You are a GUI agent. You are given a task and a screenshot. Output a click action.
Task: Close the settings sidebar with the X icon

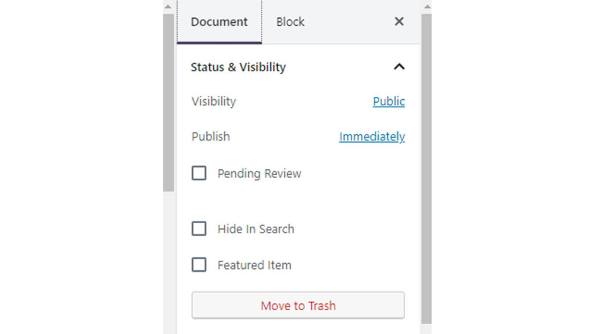click(x=399, y=21)
